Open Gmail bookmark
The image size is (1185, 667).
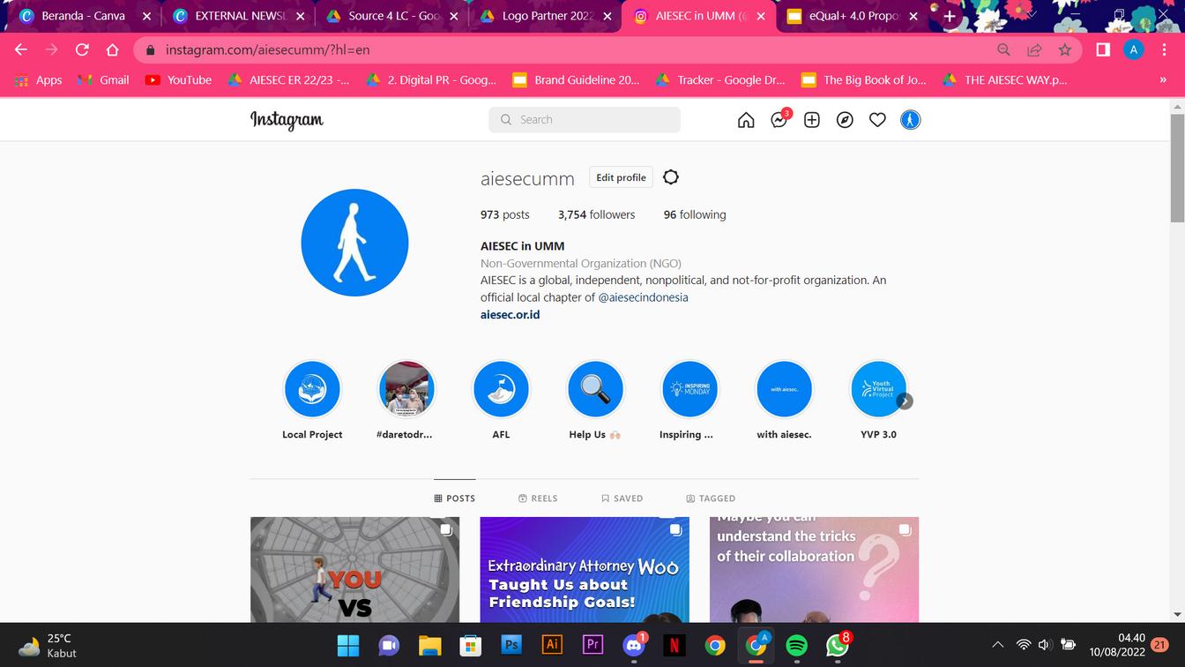coord(104,79)
